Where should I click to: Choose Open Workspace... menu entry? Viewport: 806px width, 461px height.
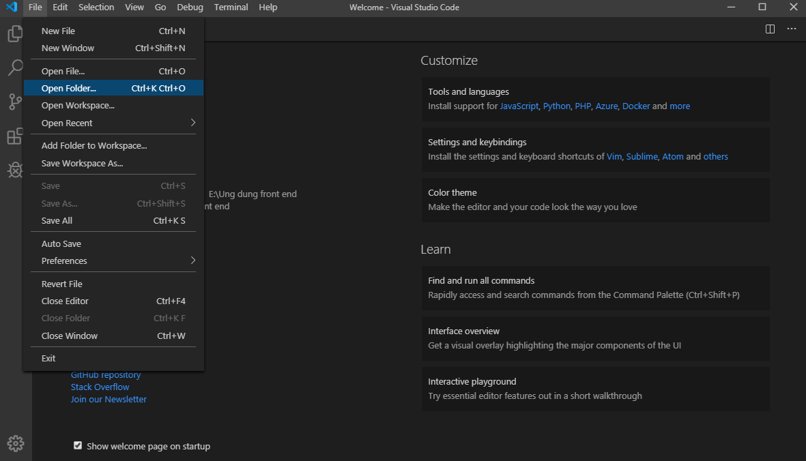click(113, 105)
